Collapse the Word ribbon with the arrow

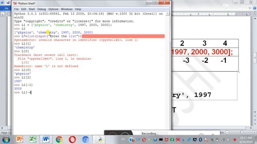(x=250, y=8)
